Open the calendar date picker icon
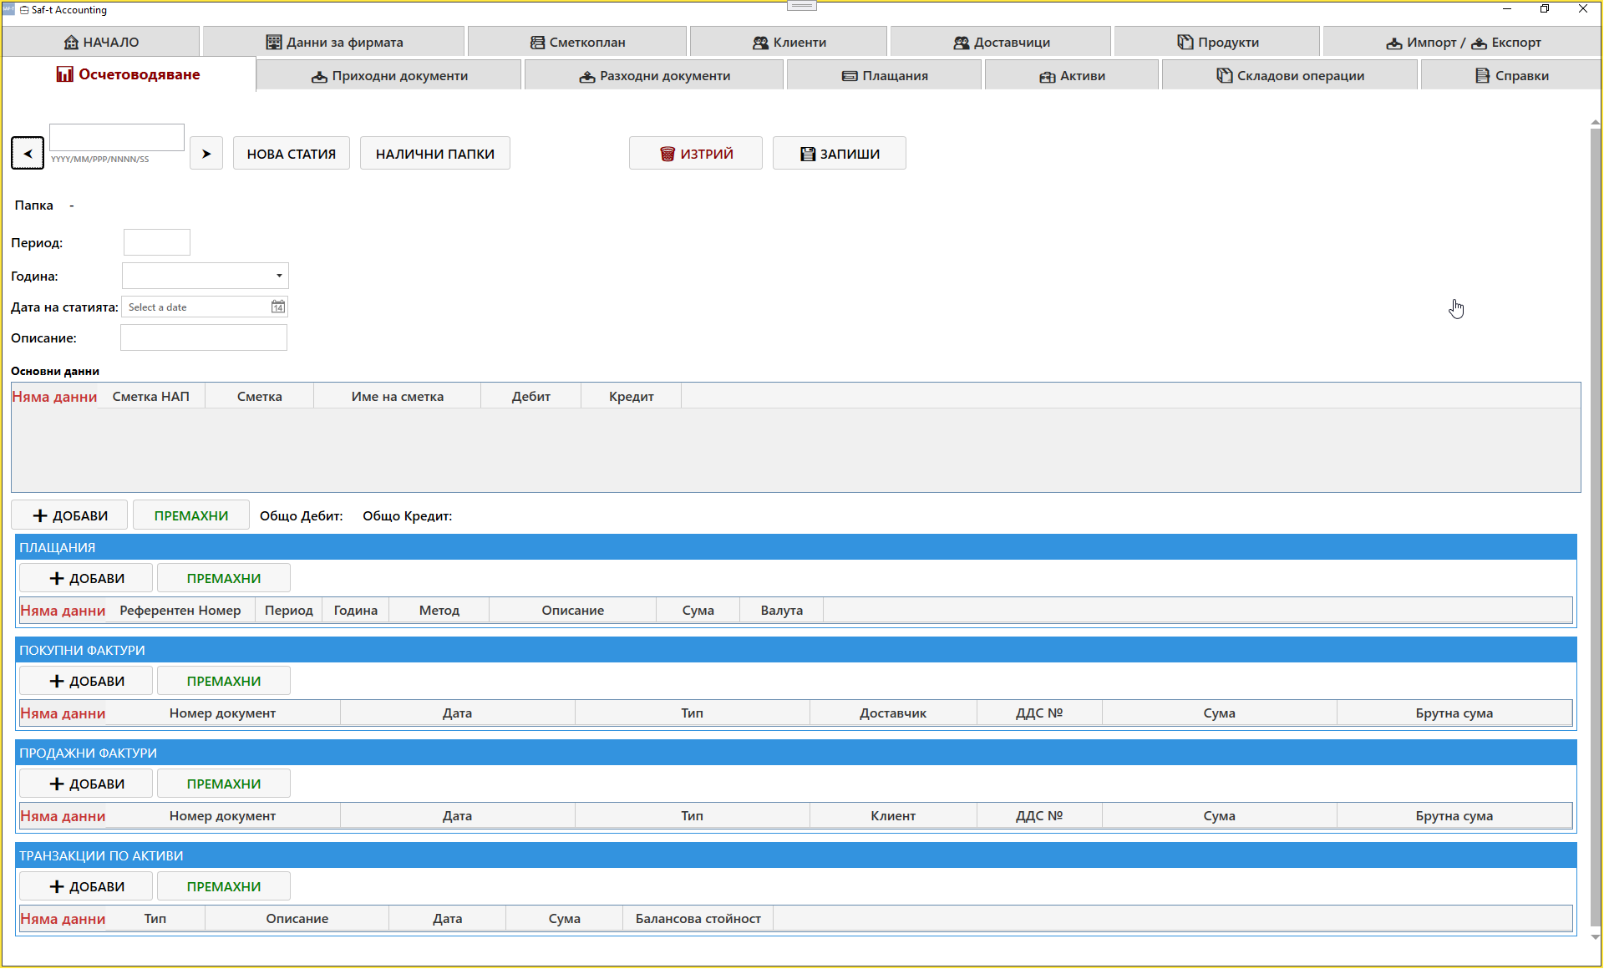1604x969 pixels. 277,307
